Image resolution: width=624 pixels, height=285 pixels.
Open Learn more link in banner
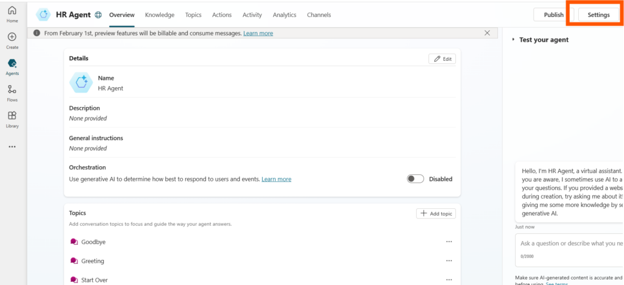258,33
